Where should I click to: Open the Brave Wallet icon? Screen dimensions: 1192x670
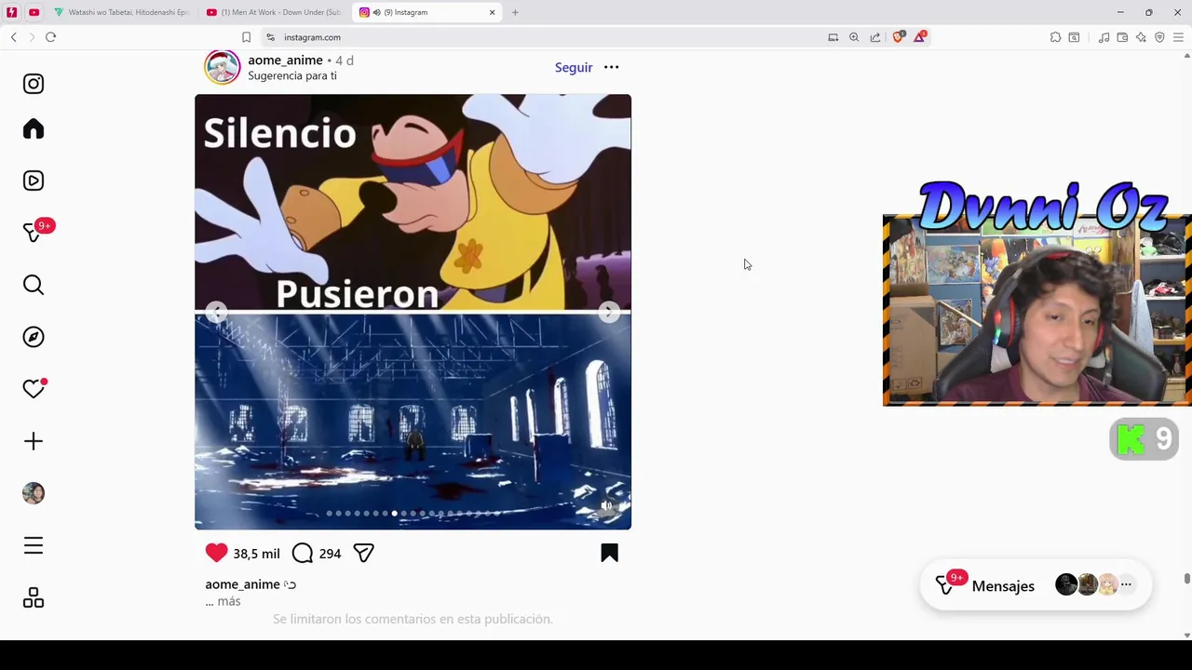point(1122,37)
